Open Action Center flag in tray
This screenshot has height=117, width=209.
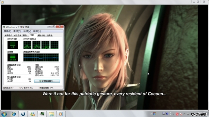pyautogui.click(x=181, y=114)
